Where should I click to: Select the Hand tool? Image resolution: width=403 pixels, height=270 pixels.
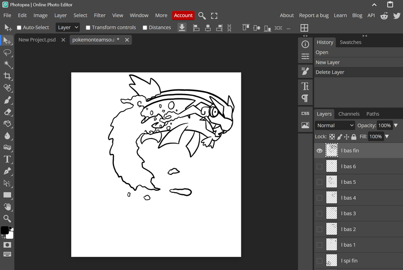pyautogui.click(x=7, y=207)
